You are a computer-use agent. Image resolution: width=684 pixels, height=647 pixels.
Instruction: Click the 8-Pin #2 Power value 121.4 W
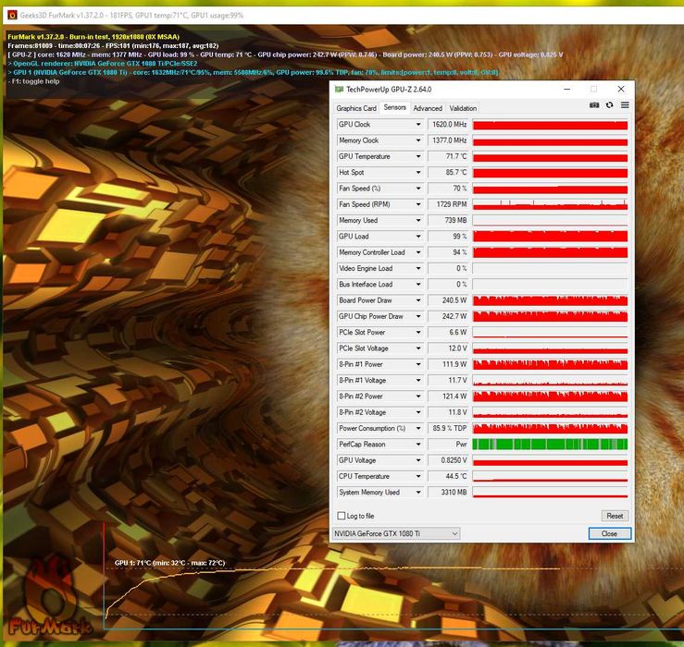pyautogui.click(x=448, y=397)
